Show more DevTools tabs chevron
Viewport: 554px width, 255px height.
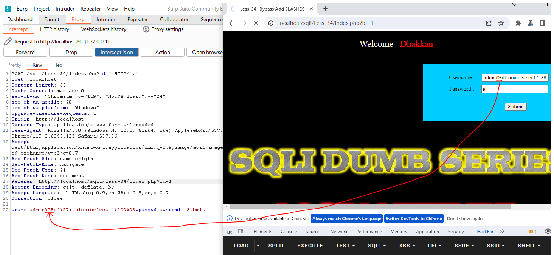pyautogui.click(x=502, y=232)
